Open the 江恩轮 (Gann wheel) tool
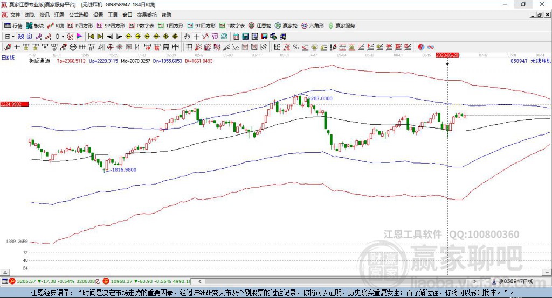Image resolution: width=552 pixels, height=298 pixels. [260, 26]
